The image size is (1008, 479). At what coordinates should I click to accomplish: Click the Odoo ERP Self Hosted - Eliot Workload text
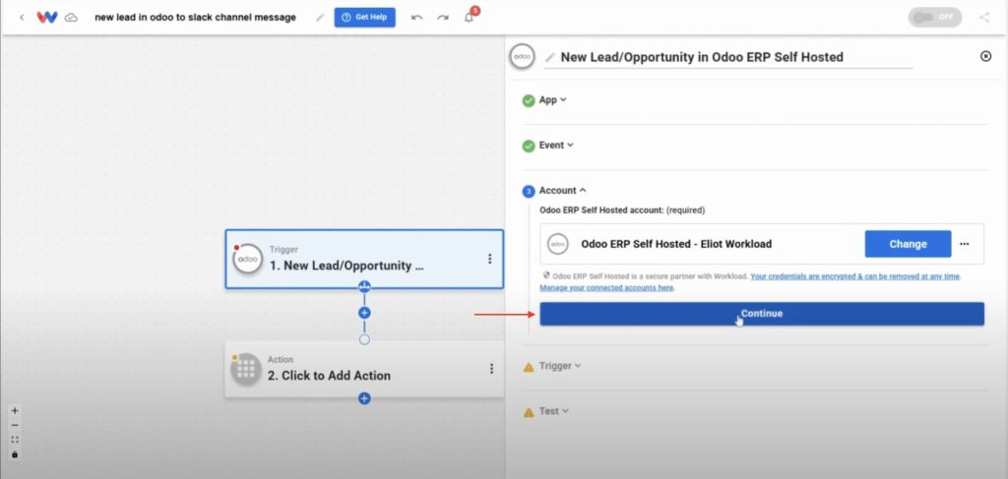tap(676, 244)
